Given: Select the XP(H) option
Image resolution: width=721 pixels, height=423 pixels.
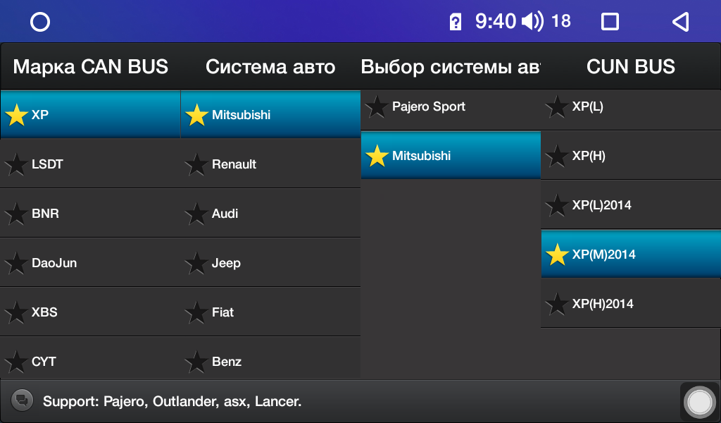Looking at the screenshot, I should click(631, 156).
